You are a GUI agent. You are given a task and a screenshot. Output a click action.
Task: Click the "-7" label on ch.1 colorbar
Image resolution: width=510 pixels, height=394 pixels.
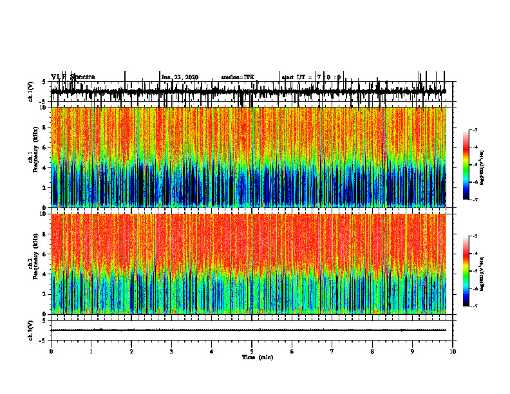[x=475, y=200]
